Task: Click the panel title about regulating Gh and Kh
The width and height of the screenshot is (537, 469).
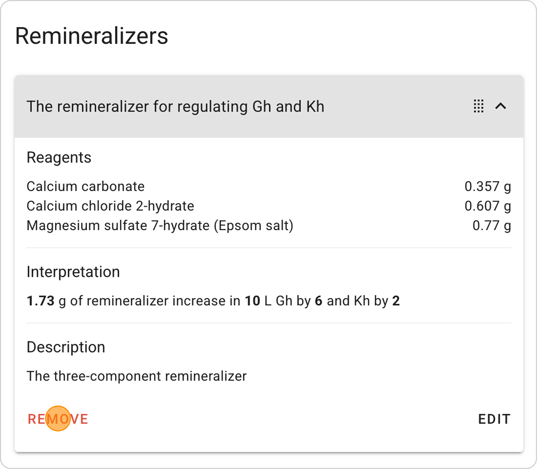Action: [175, 106]
